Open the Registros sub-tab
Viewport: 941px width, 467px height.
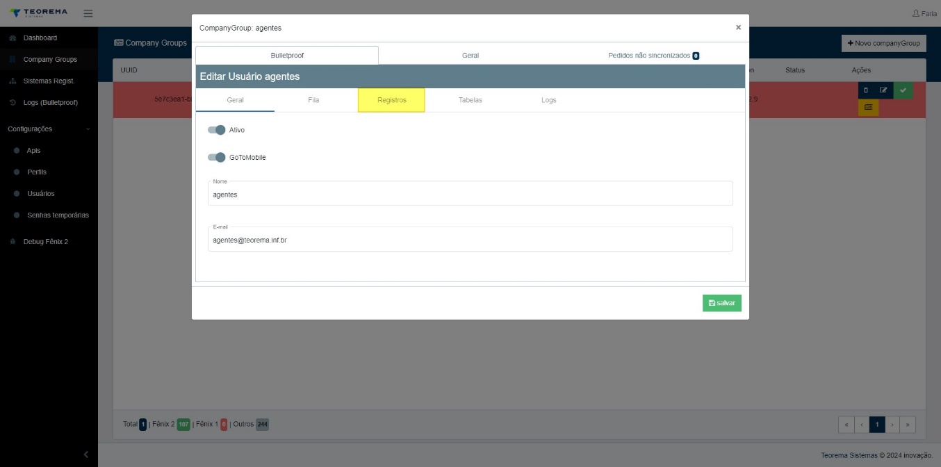click(x=391, y=100)
